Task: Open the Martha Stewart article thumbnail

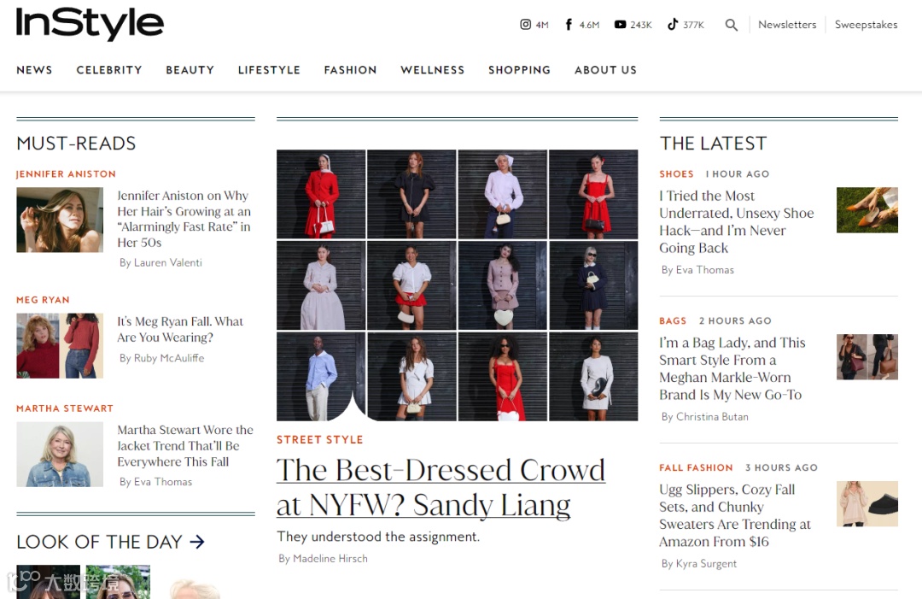Action: (60, 454)
